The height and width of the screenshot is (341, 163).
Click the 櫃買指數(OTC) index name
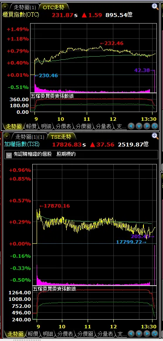point(21,14)
